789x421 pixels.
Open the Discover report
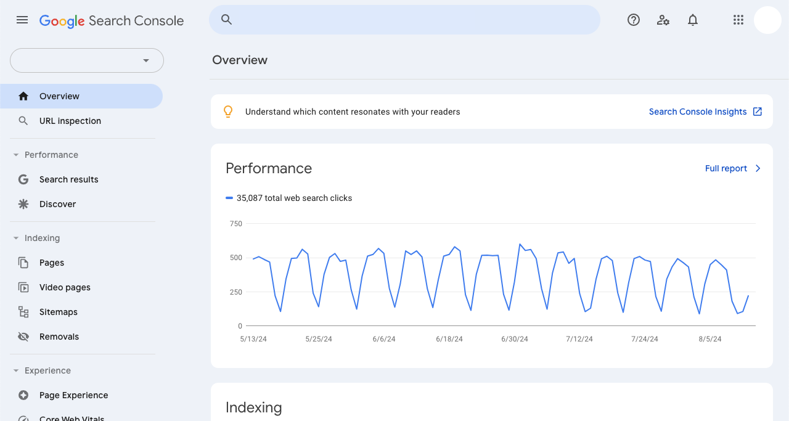pyautogui.click(x=81, y=204)
